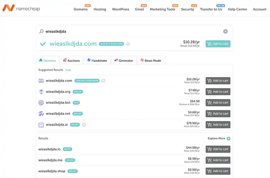Viewport: 270px width, 178px height.
Task: Switch to the Beast Mode tab
Action: [x=151, y=60]
